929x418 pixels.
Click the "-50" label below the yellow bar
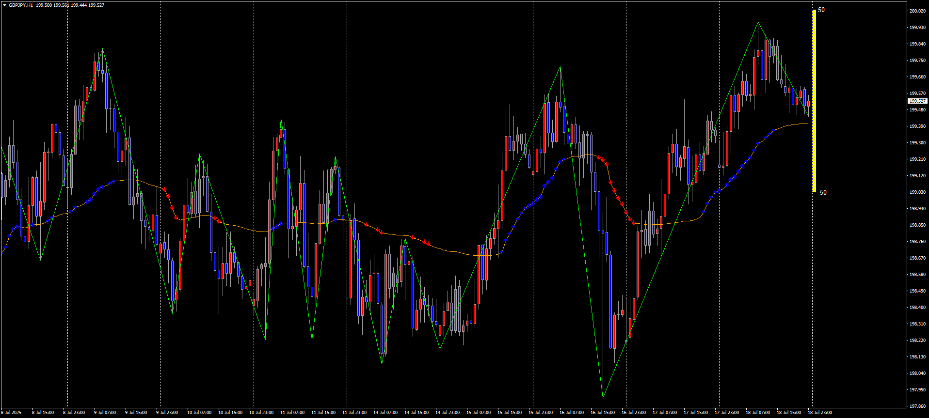tap(822, 192)
